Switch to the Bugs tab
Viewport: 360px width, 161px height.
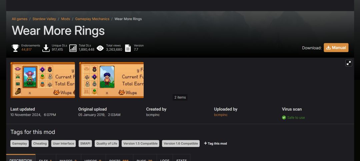pyautogui.click(x=145, y=158)
